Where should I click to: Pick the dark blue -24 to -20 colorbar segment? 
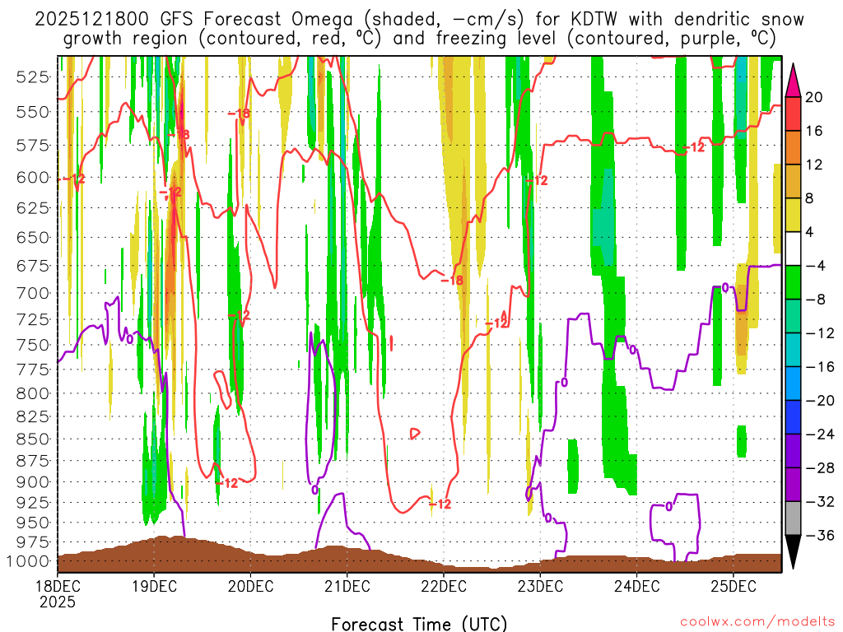pos(793,417)
